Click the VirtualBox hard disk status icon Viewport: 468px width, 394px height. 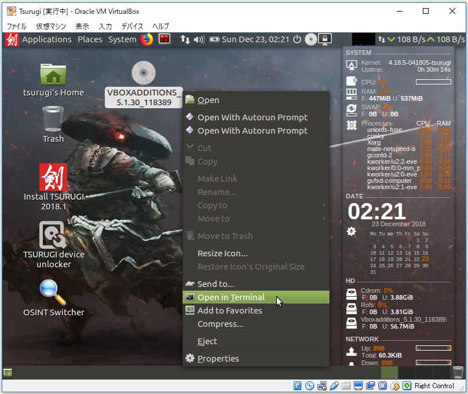(x=297, y=386)
